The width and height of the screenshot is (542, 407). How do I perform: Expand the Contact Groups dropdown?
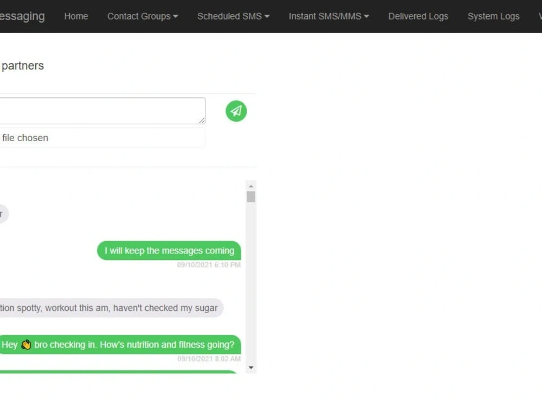coord(143,16)
